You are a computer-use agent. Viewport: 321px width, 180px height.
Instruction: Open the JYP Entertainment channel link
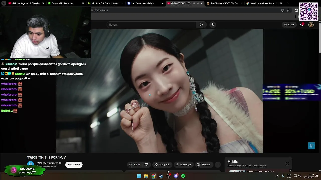pos(47,163)
